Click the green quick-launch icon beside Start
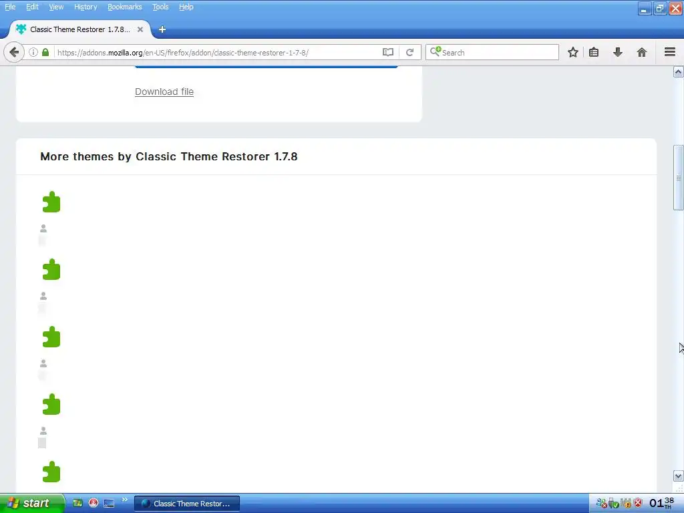This screenshot has width=684, height=513. pyautogui.click(x=77, y=503)
